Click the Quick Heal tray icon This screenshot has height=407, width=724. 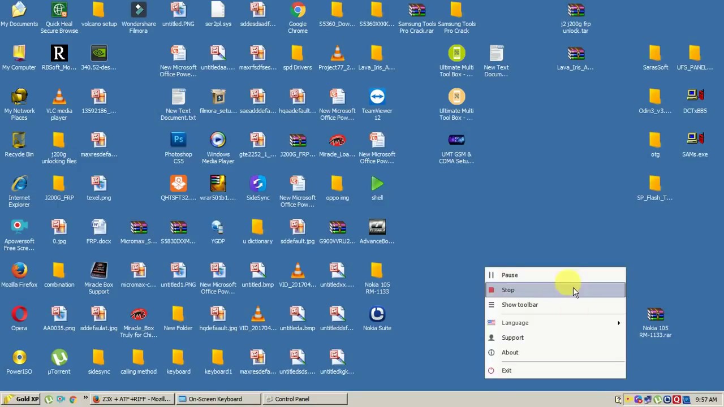click(676, 400)
